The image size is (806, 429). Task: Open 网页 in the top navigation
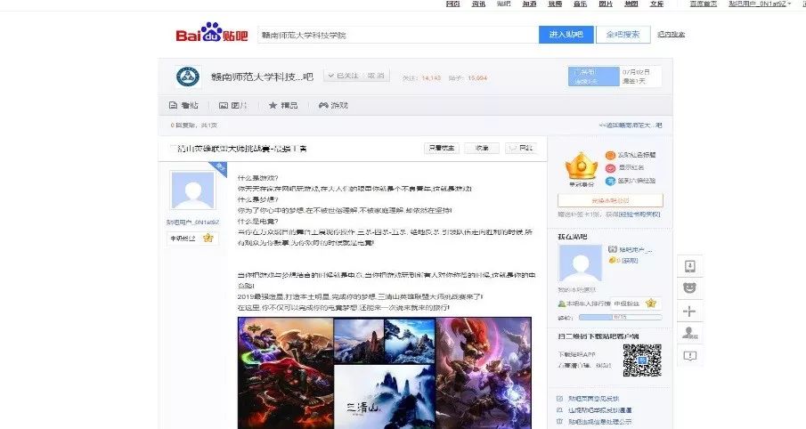tap(452, 4)
